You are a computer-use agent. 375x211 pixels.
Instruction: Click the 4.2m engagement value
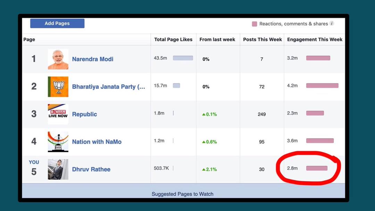coord(292,86)
